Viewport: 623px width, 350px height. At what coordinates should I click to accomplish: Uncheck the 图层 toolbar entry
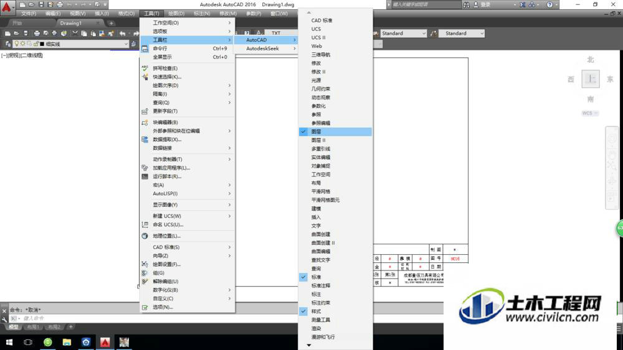[x=335, y=132]
